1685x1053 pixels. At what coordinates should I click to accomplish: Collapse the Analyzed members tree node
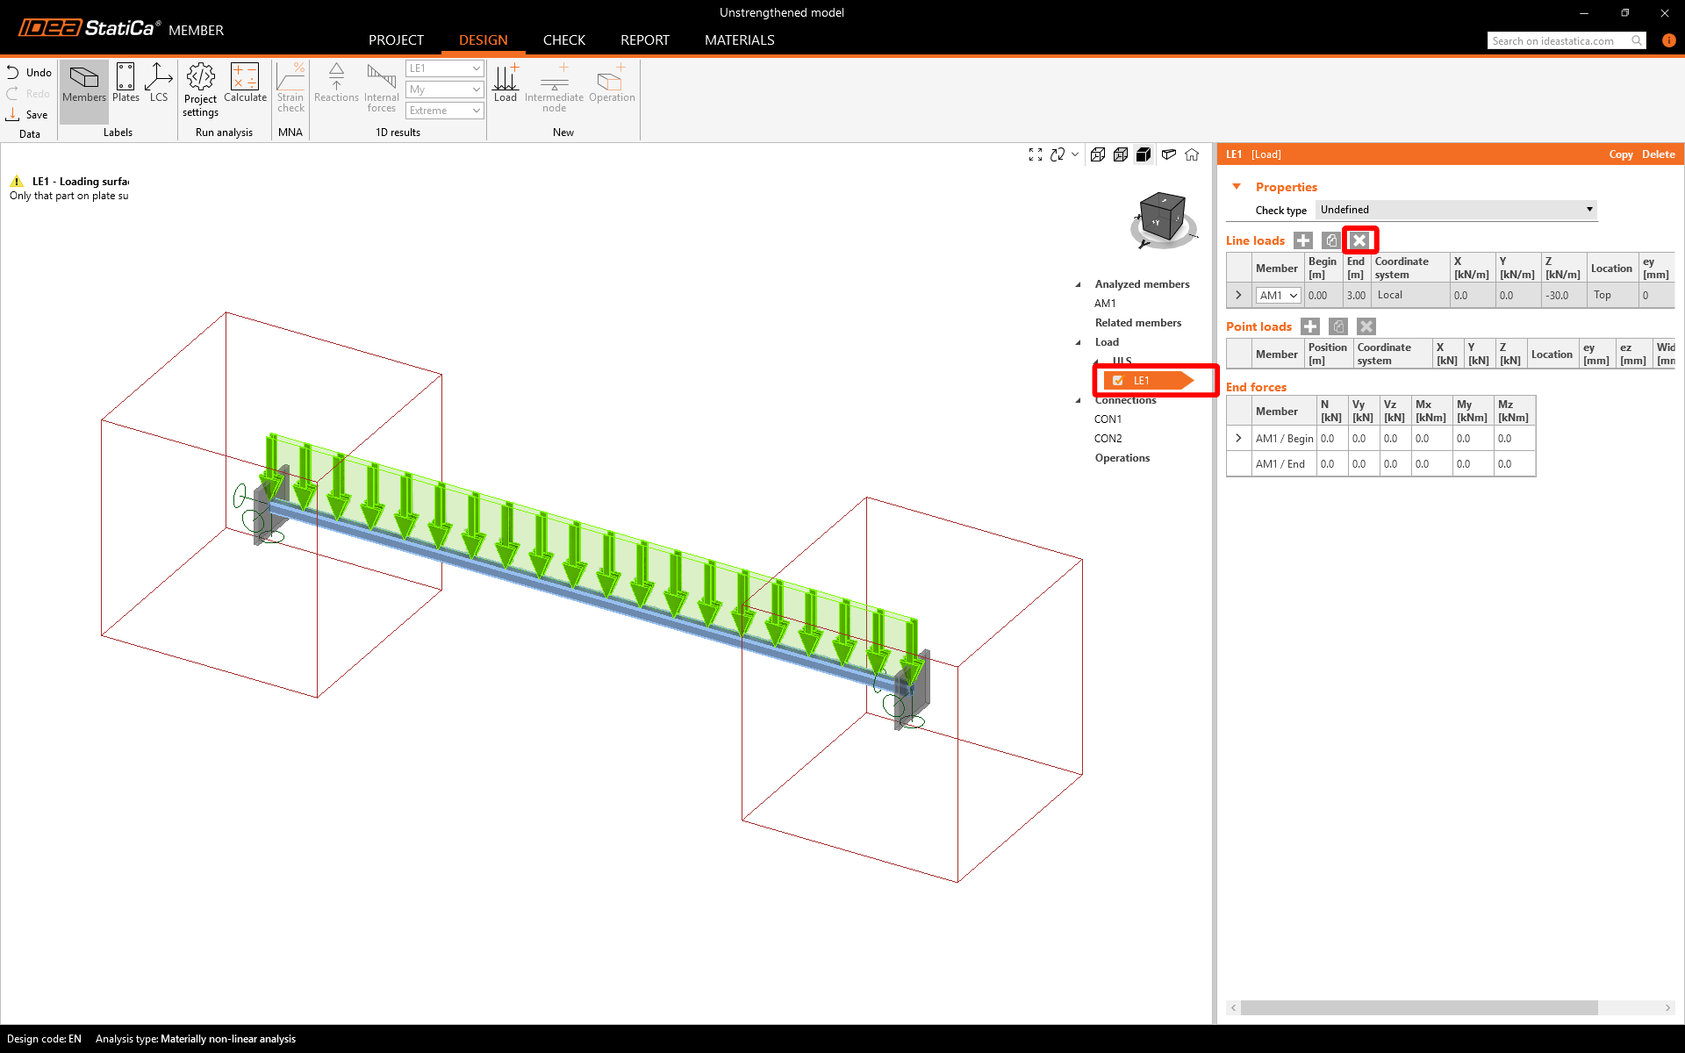[x=1079, y=284]
